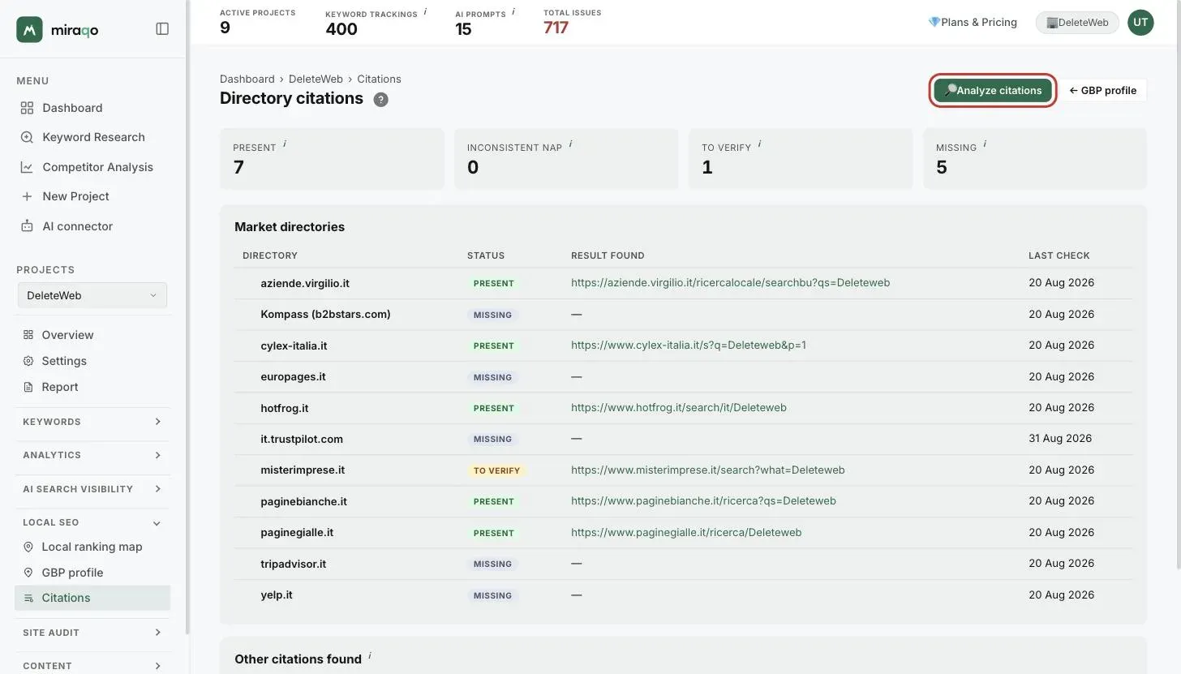Click the Local ranking map pin icon
Viewport: 1181px width, 674px height.
(x=28, y=547)
